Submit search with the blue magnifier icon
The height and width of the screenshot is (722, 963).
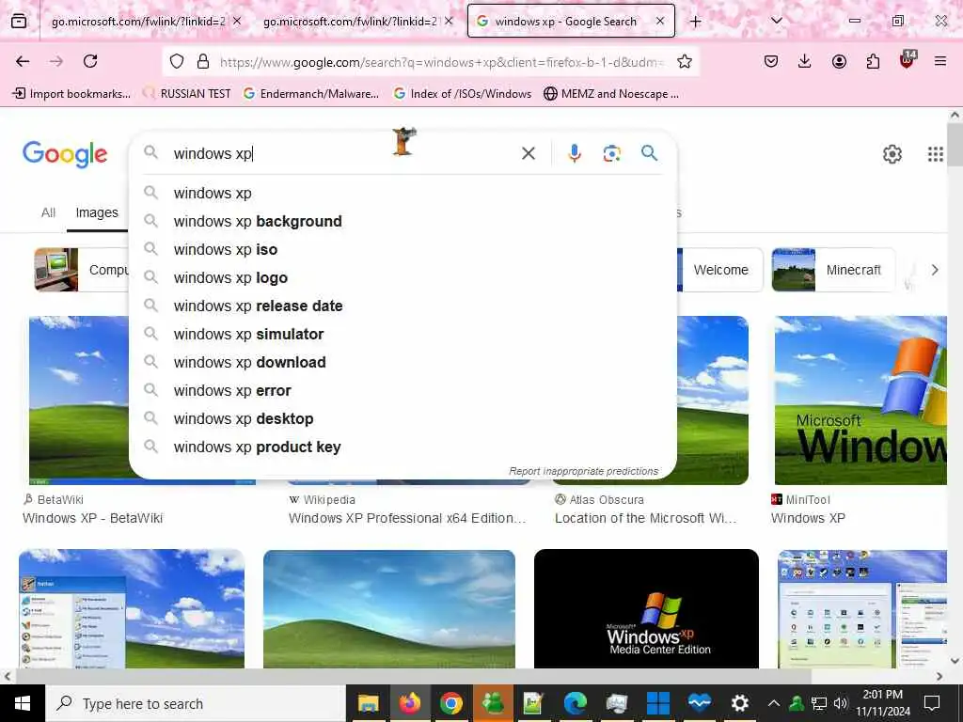(649, 153)
